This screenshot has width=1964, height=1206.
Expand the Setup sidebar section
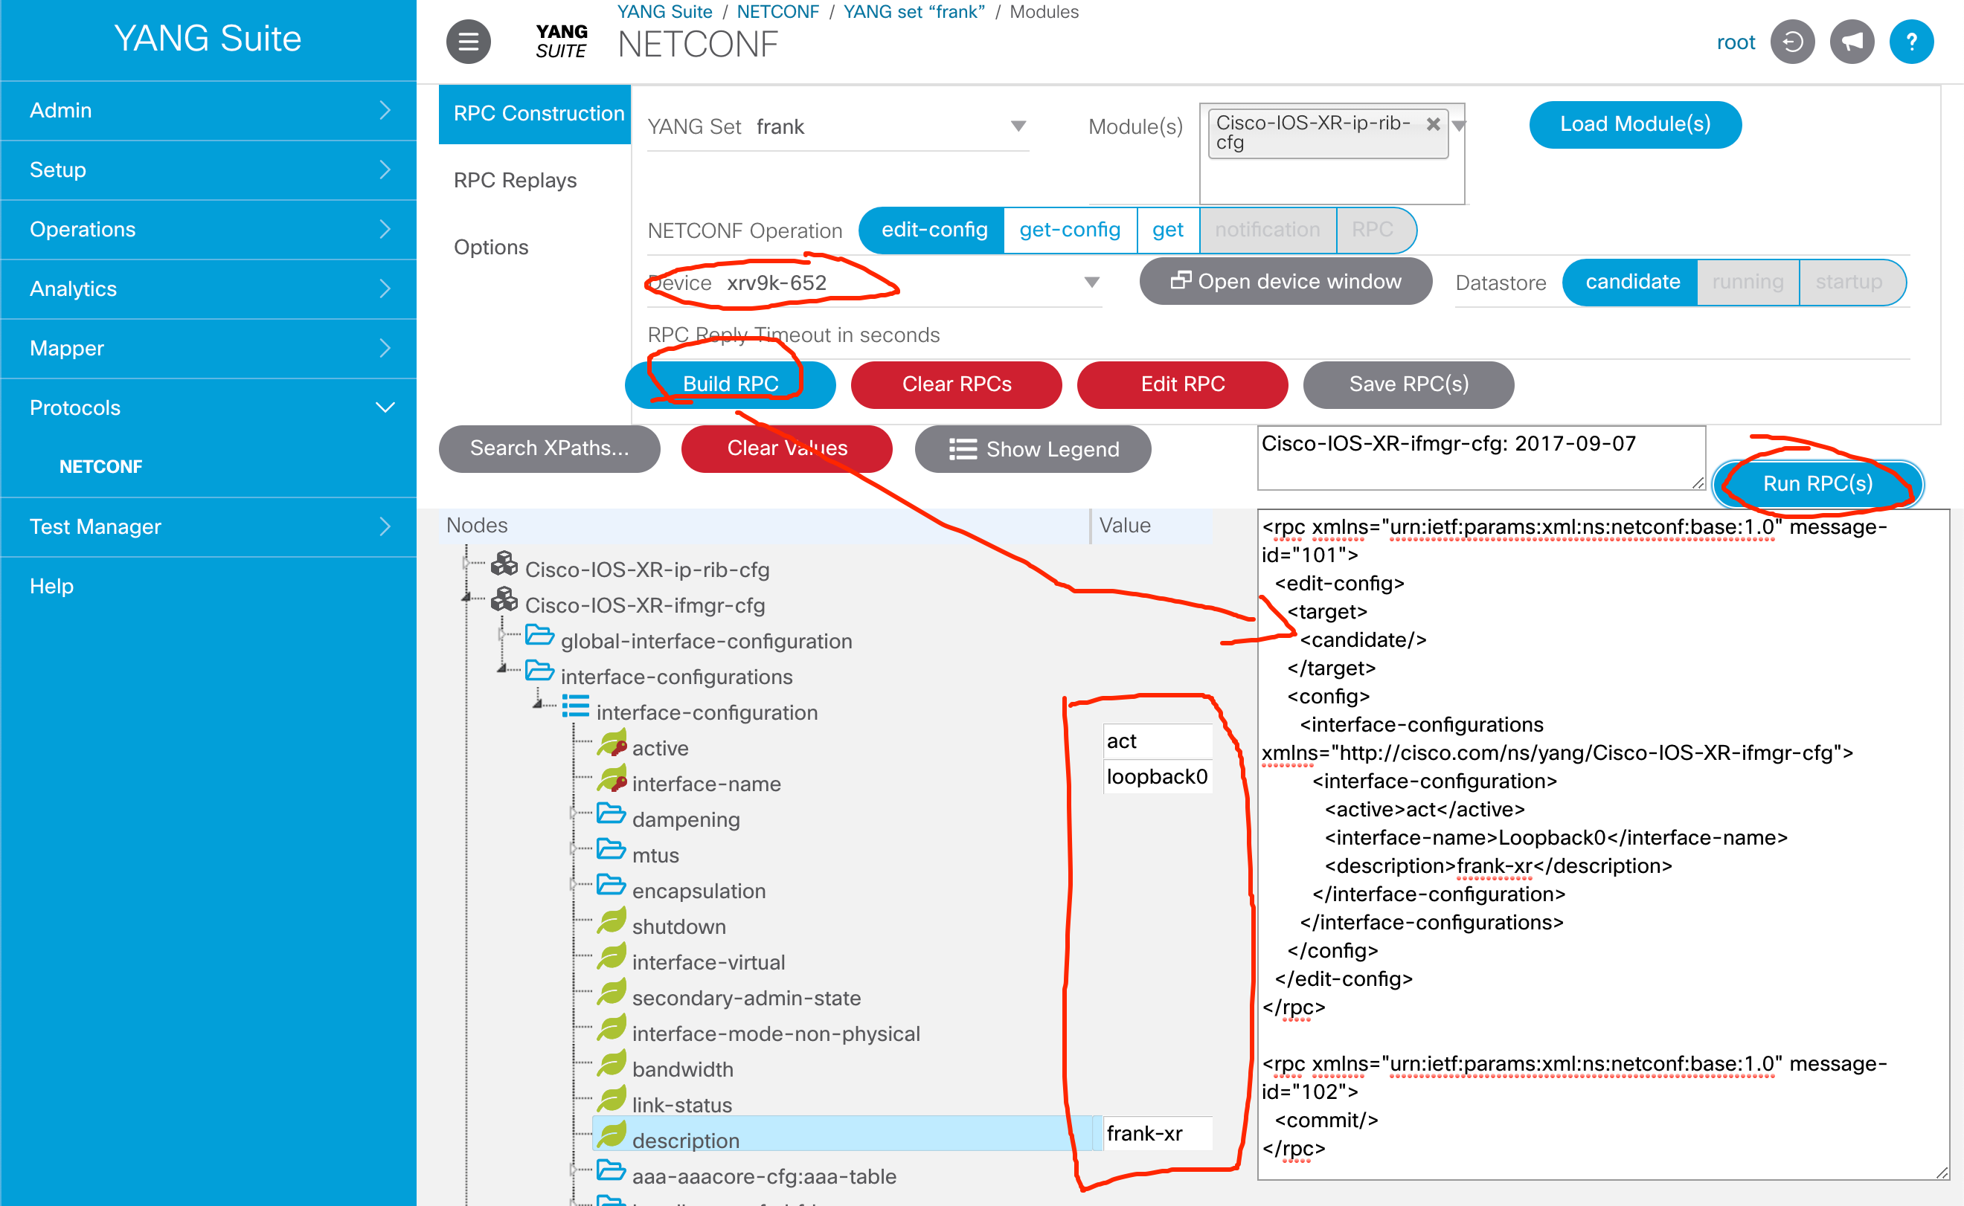(208, 170)
